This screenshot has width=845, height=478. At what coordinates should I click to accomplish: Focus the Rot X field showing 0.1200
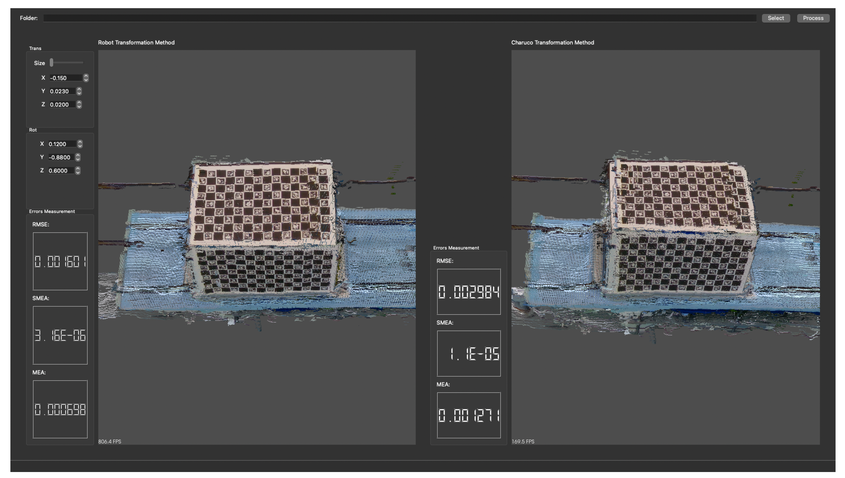click(61, 144)
